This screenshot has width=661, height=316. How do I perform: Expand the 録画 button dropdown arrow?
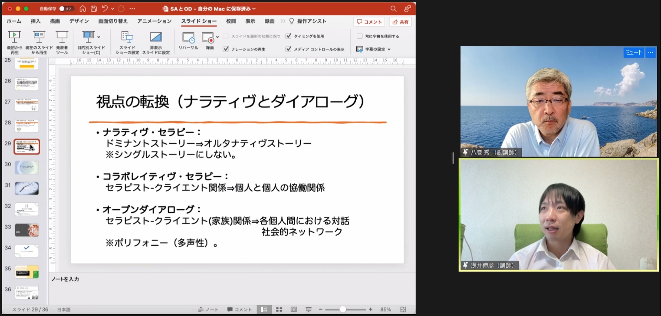(218, 37)
